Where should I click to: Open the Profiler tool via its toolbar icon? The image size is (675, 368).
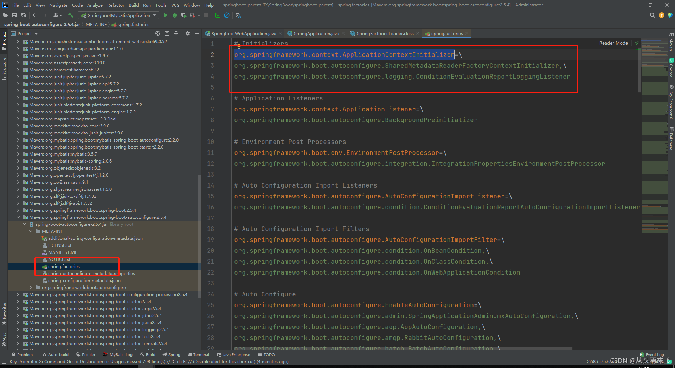click(193, 15)
